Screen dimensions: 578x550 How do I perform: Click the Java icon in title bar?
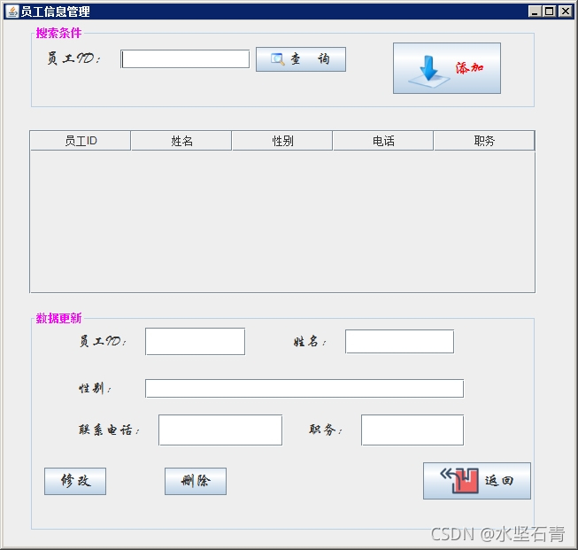(12, 12)
